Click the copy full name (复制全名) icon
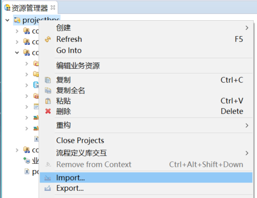Image resolution: width=257 pixels, height=198 pixels. [x=48, y=90]
